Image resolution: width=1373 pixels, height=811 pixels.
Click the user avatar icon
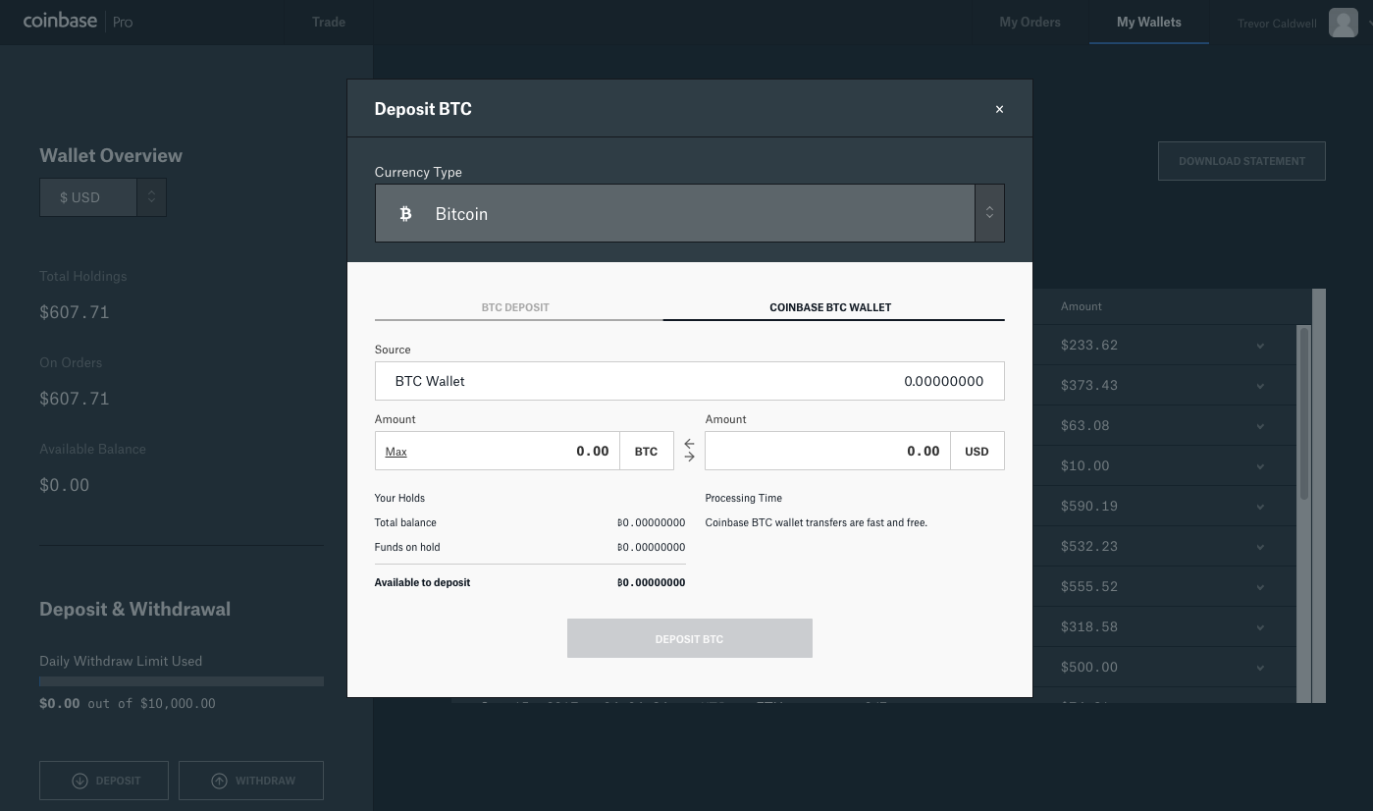coord(1344,22)
